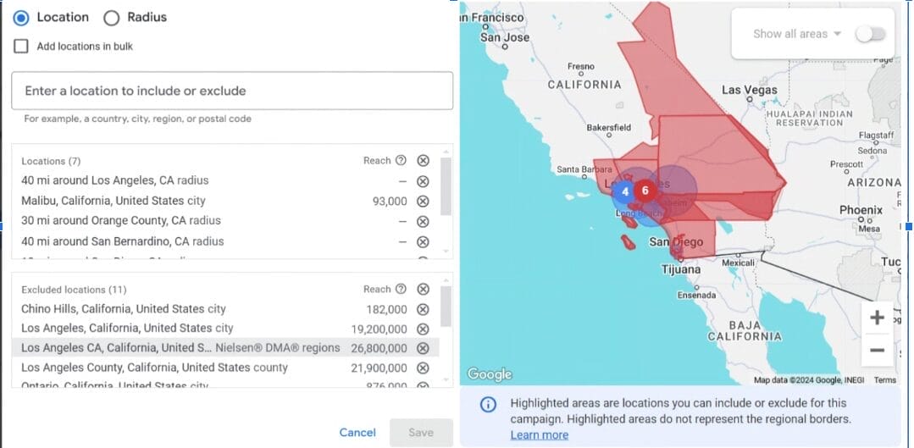This screenshot has height=448, width=914.
Task: Remove 30 mi around Orange County radius
Action: tap(423, 221)
